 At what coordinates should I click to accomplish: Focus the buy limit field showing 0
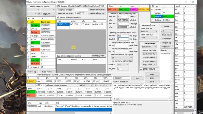point(123,39)
